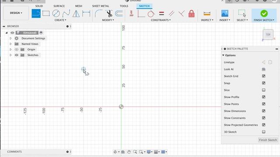Expand the Document Settings tree node
Viewport: 280px width, 157px height.
(x=10, y=38)
